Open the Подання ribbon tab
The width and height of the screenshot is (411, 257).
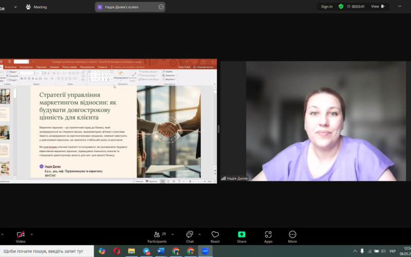tap(102, 67)
